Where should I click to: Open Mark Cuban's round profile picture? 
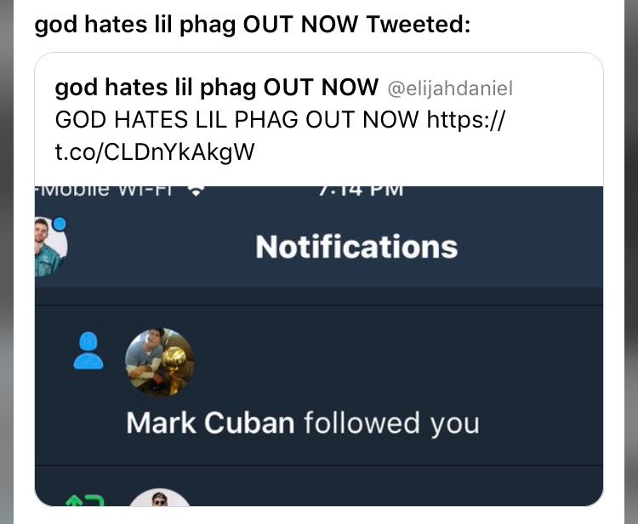click(160, 362)
